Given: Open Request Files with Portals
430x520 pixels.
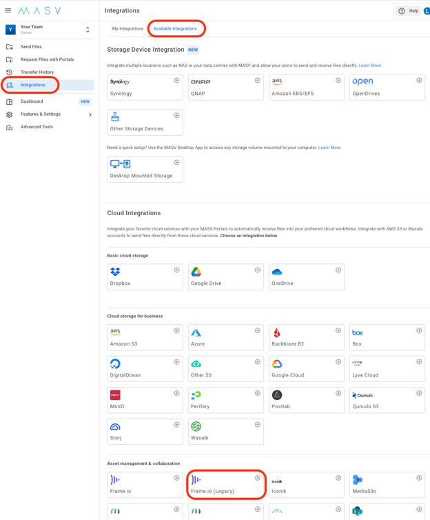Looking at the screenshot, I should pyautogui.click(x=47, y=60).
